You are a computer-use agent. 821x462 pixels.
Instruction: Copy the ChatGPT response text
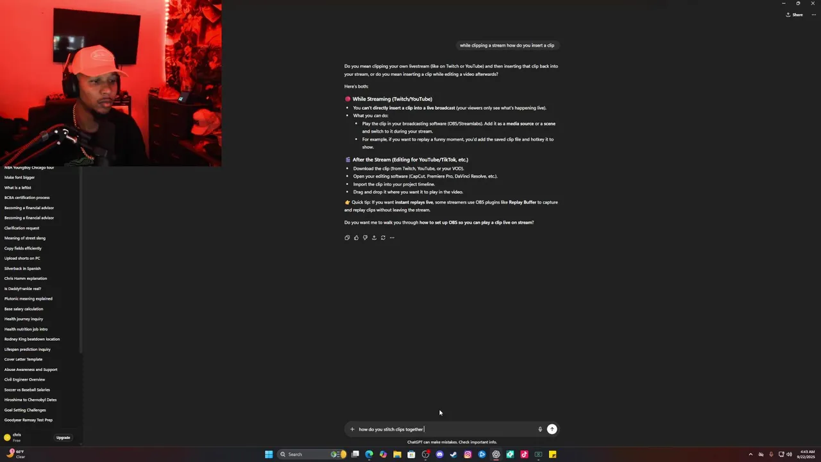tap(347, 237)
